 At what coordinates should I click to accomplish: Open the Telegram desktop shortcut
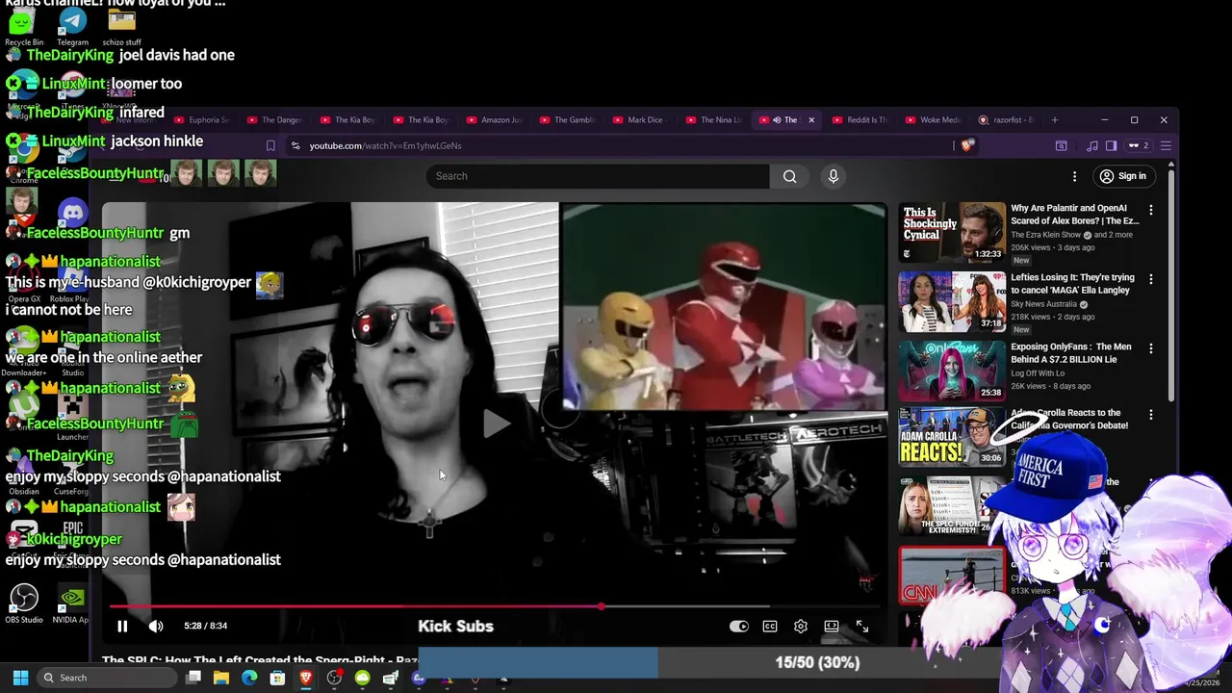click(72, 26)
